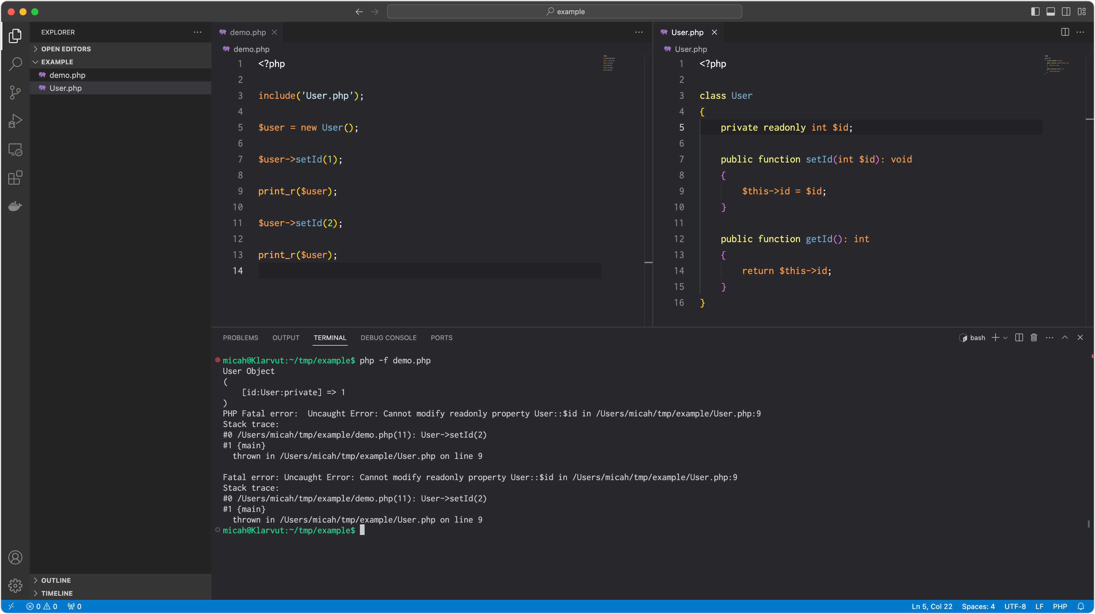The height and width of the screenshot is (614, 1095).
Task: Open the terminal launch profile dropdown
Action: (1005, 337)
